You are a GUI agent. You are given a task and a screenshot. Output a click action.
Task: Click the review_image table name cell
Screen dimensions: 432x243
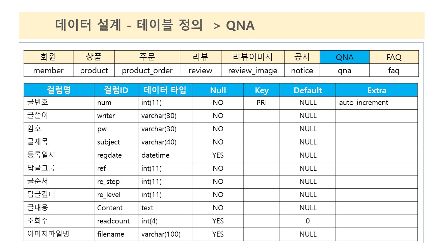point(253,71)
